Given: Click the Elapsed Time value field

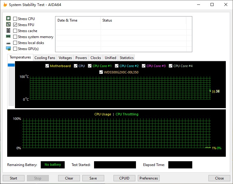Looking at the screenshot, I should [x=180, y=165].
